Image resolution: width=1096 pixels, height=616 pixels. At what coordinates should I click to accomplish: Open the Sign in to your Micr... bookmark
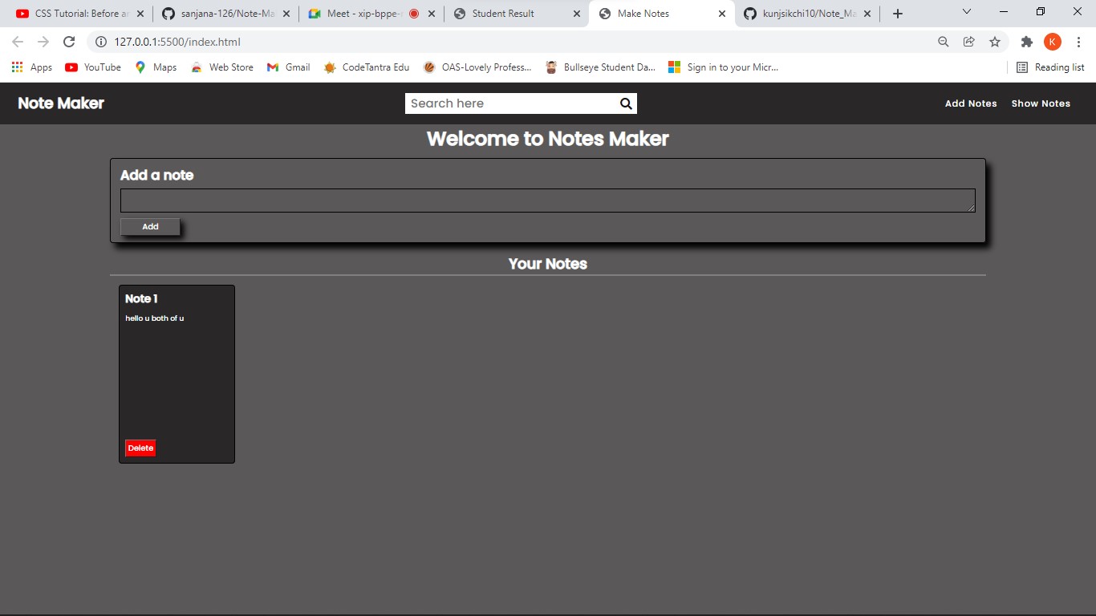click(724, 67)
